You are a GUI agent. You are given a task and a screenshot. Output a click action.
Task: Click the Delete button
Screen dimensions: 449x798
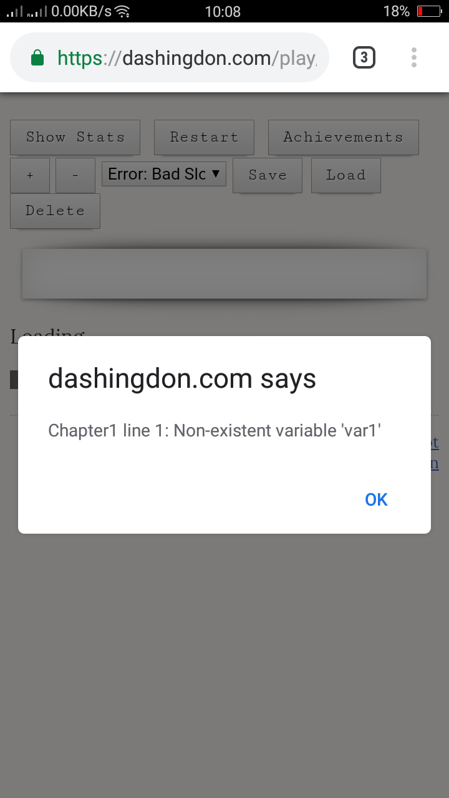click(x=55, y=211)
